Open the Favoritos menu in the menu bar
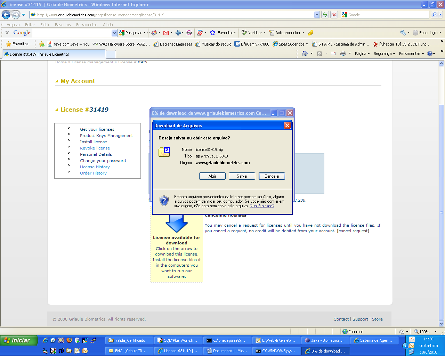This screenshot has width=445, height=356. tap(63, 25)
